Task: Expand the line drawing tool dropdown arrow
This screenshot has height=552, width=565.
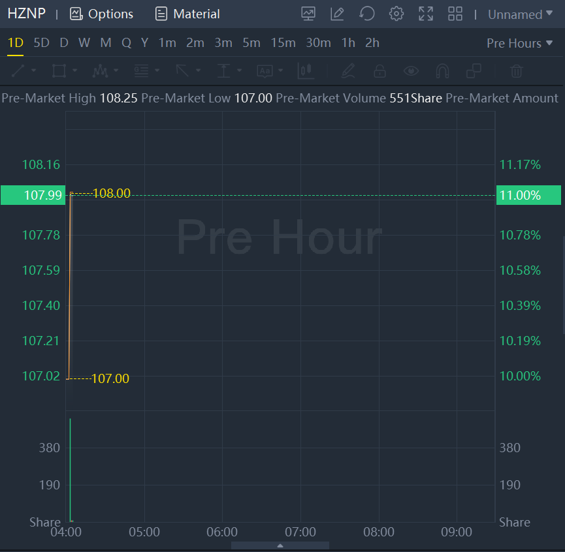Action: (33, 70)
